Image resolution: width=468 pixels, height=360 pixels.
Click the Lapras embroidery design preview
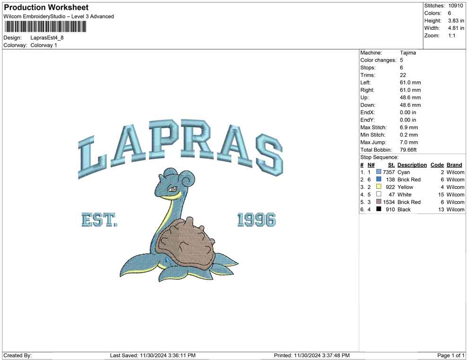click(180, 201)
